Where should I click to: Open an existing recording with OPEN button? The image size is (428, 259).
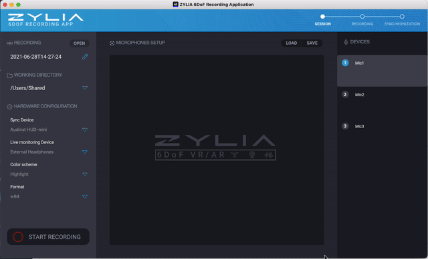[x=79, y=43]
